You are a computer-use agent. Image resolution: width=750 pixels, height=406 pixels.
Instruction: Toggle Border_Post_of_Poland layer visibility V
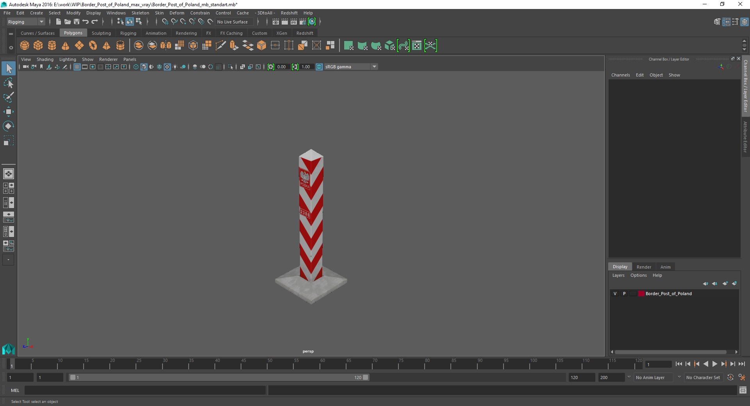pos(615,294)
